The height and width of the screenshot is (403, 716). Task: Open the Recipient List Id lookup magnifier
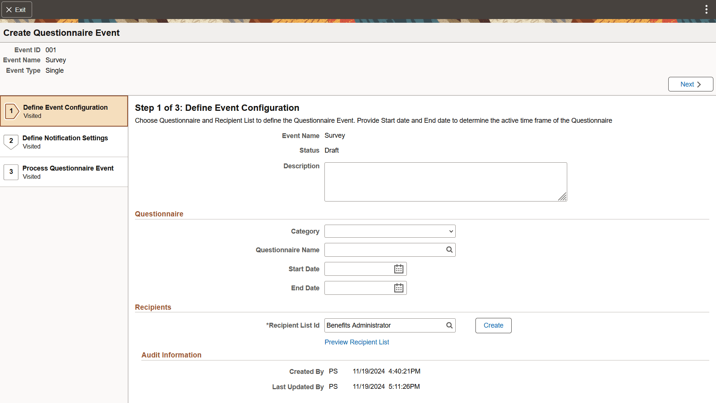(x=449, y=325)
